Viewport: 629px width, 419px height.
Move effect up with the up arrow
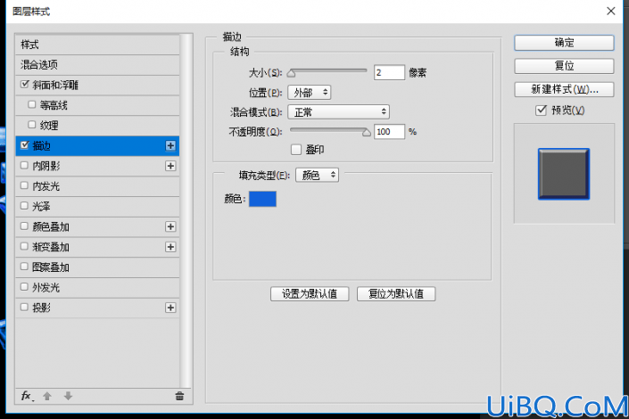point(47,396)
